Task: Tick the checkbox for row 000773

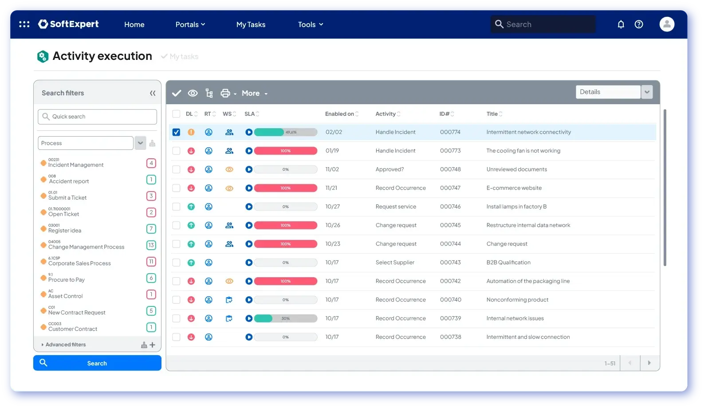Action: click(176, 151)
